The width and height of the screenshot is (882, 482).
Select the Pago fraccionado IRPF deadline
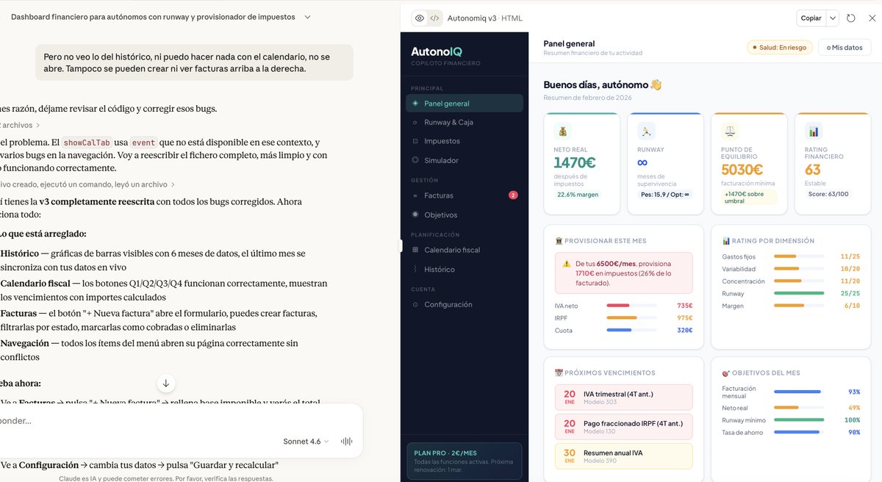[x=623, y=427]
